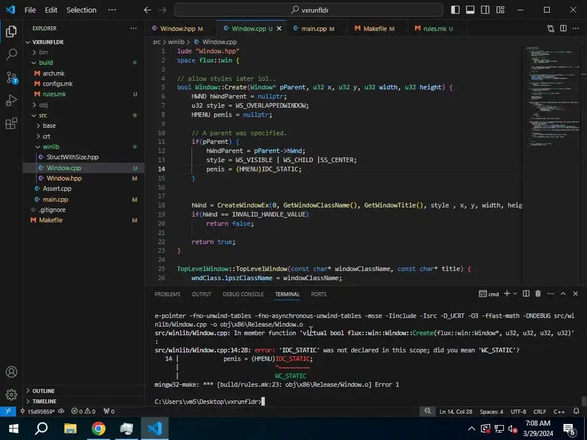Open the Accounts menu icon
Image resolution: width=587 pixels, height=440 pixels.
pos(11,372)
